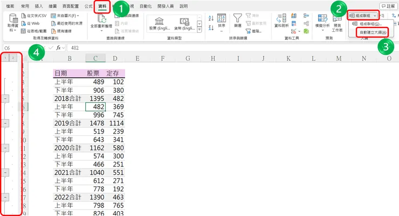Click the 日期 header cell
Screen dimensions: 399x216
tap(69, 73)
